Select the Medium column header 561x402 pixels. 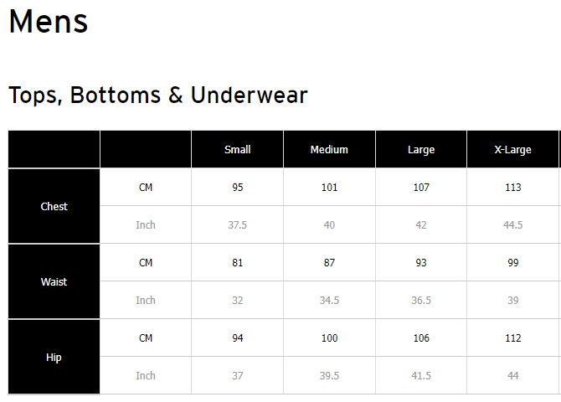click(x=329, y=150)
